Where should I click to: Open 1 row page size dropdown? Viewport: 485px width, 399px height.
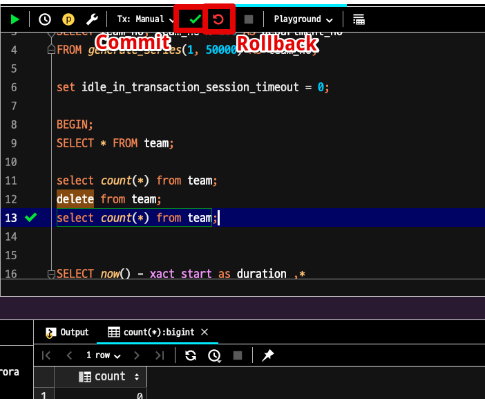(104, 355)
